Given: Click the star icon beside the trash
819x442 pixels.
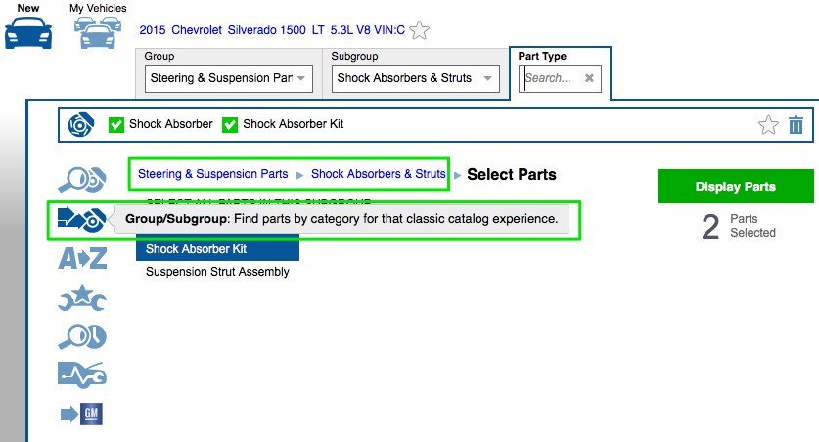Looking at the screenshot, I should point(768,125).
